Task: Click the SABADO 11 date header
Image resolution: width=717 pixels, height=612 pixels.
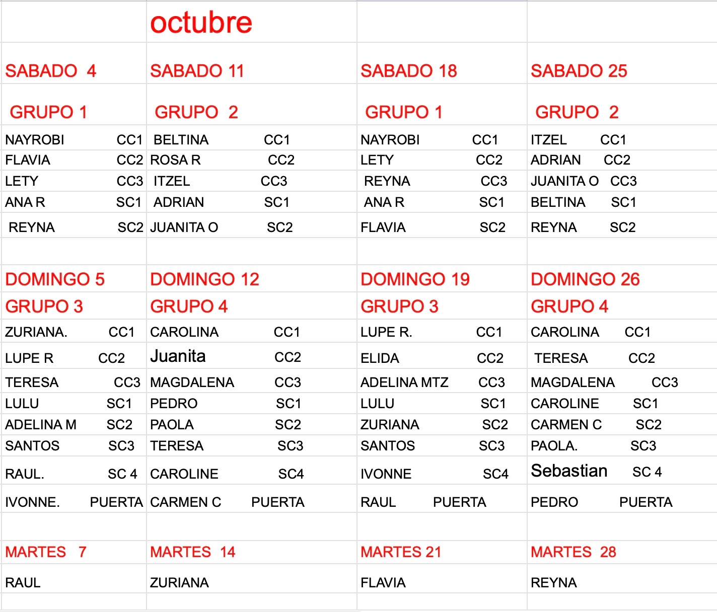Action: click(x=197, y=71)
